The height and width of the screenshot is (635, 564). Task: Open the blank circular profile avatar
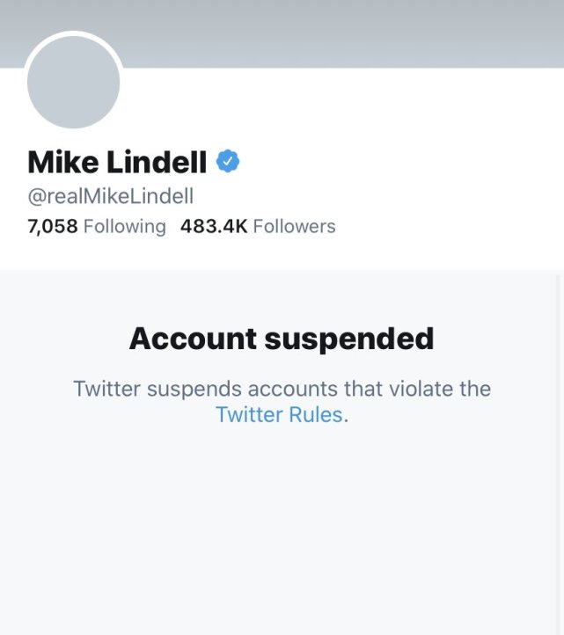coord(73,82)
